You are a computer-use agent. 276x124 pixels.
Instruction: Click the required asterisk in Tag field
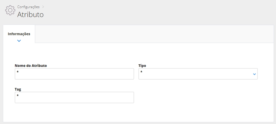coord(18,95)
